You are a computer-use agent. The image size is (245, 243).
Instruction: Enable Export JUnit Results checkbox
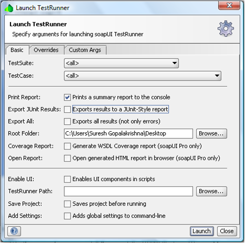67,109
